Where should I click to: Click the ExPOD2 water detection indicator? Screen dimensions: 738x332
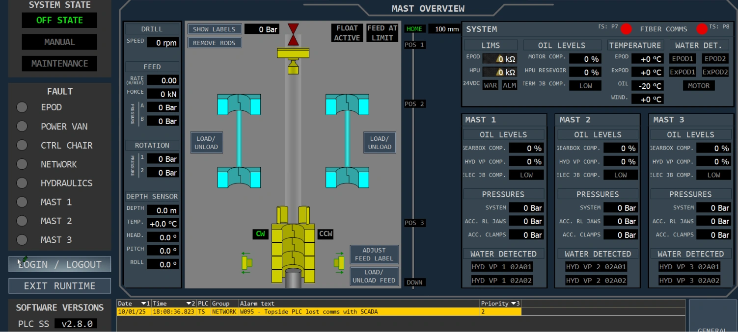point(715,72)
